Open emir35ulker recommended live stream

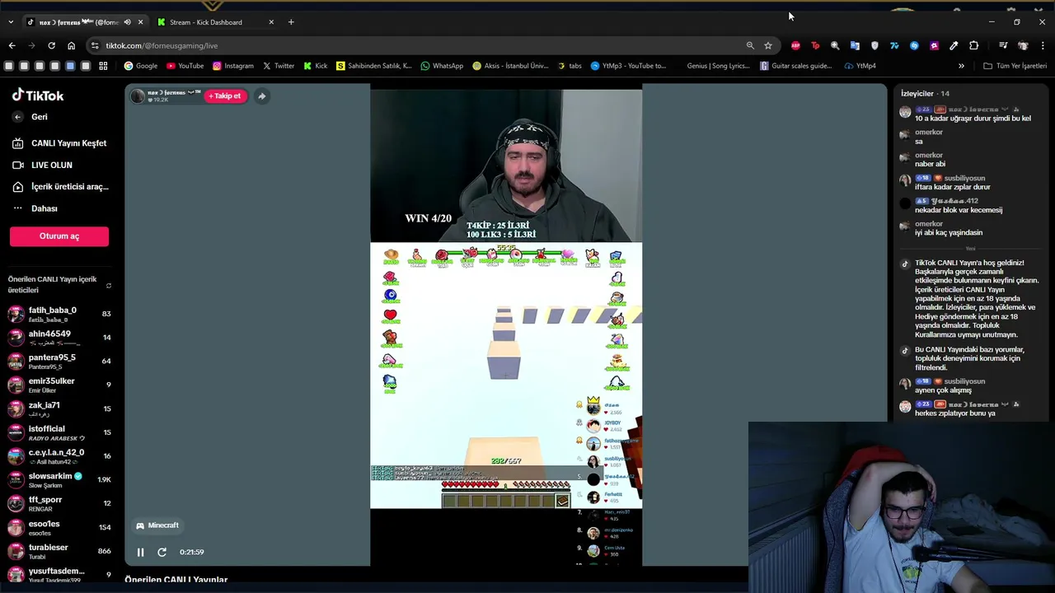click(59, 385)
